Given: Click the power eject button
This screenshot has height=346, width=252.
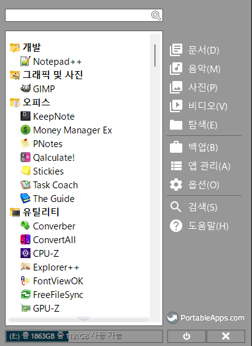Looking at the screenshot, I should (x=187, y=336).
